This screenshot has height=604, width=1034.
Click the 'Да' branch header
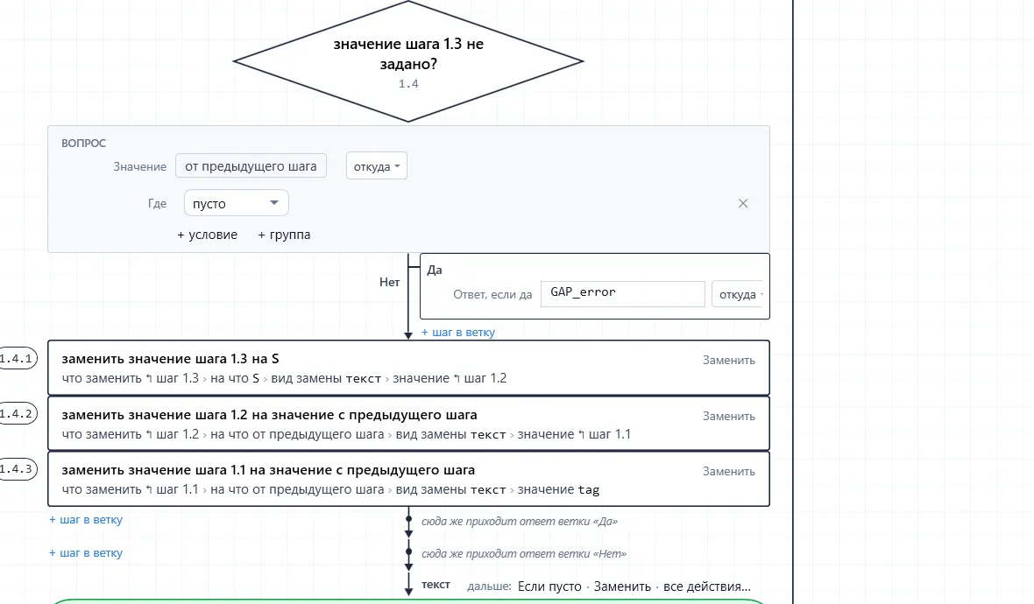click(435, 270)
